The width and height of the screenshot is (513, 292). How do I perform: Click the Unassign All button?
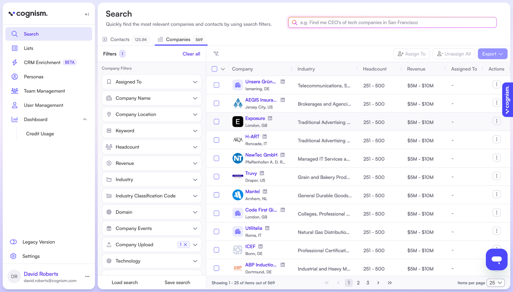(x=454, y=54)
